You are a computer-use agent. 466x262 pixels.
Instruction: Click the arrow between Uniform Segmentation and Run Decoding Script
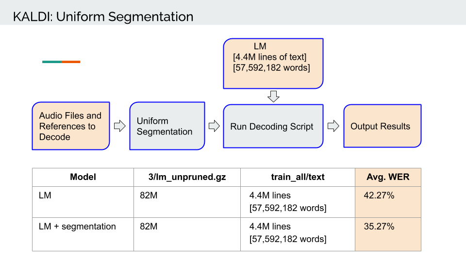214,126
